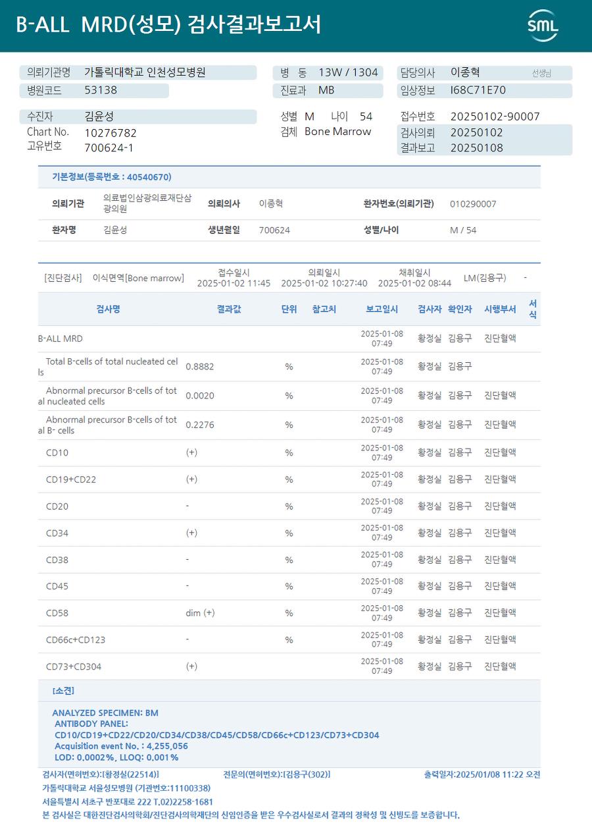
Task: Click the '참고치' column header
Action: pos(324,310)
